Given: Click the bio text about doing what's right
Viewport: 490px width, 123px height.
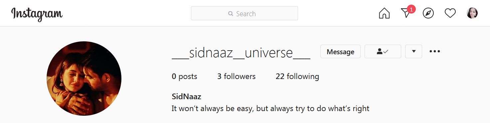Looking at the screenshot, I should (x=270, y=108).
